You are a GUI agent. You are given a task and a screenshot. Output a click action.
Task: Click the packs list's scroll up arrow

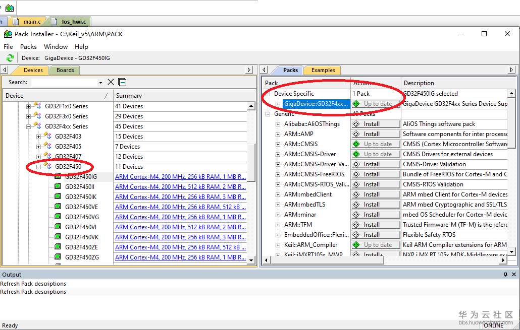click(512, 94)
